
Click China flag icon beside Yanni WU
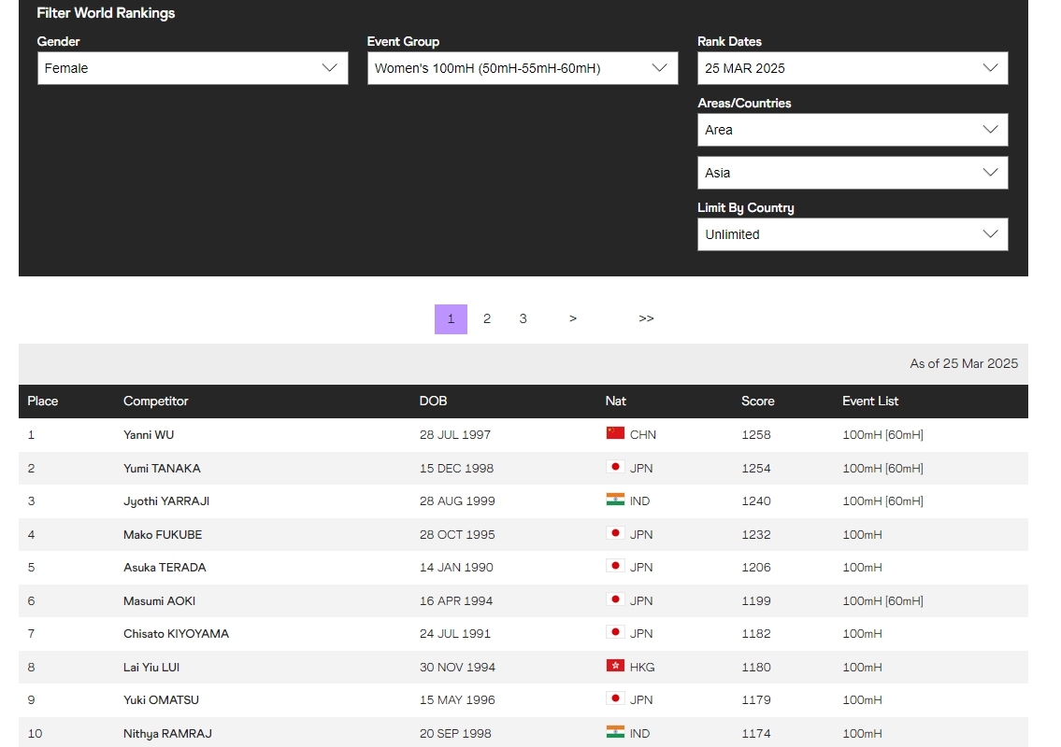click(x=615, y=433)
